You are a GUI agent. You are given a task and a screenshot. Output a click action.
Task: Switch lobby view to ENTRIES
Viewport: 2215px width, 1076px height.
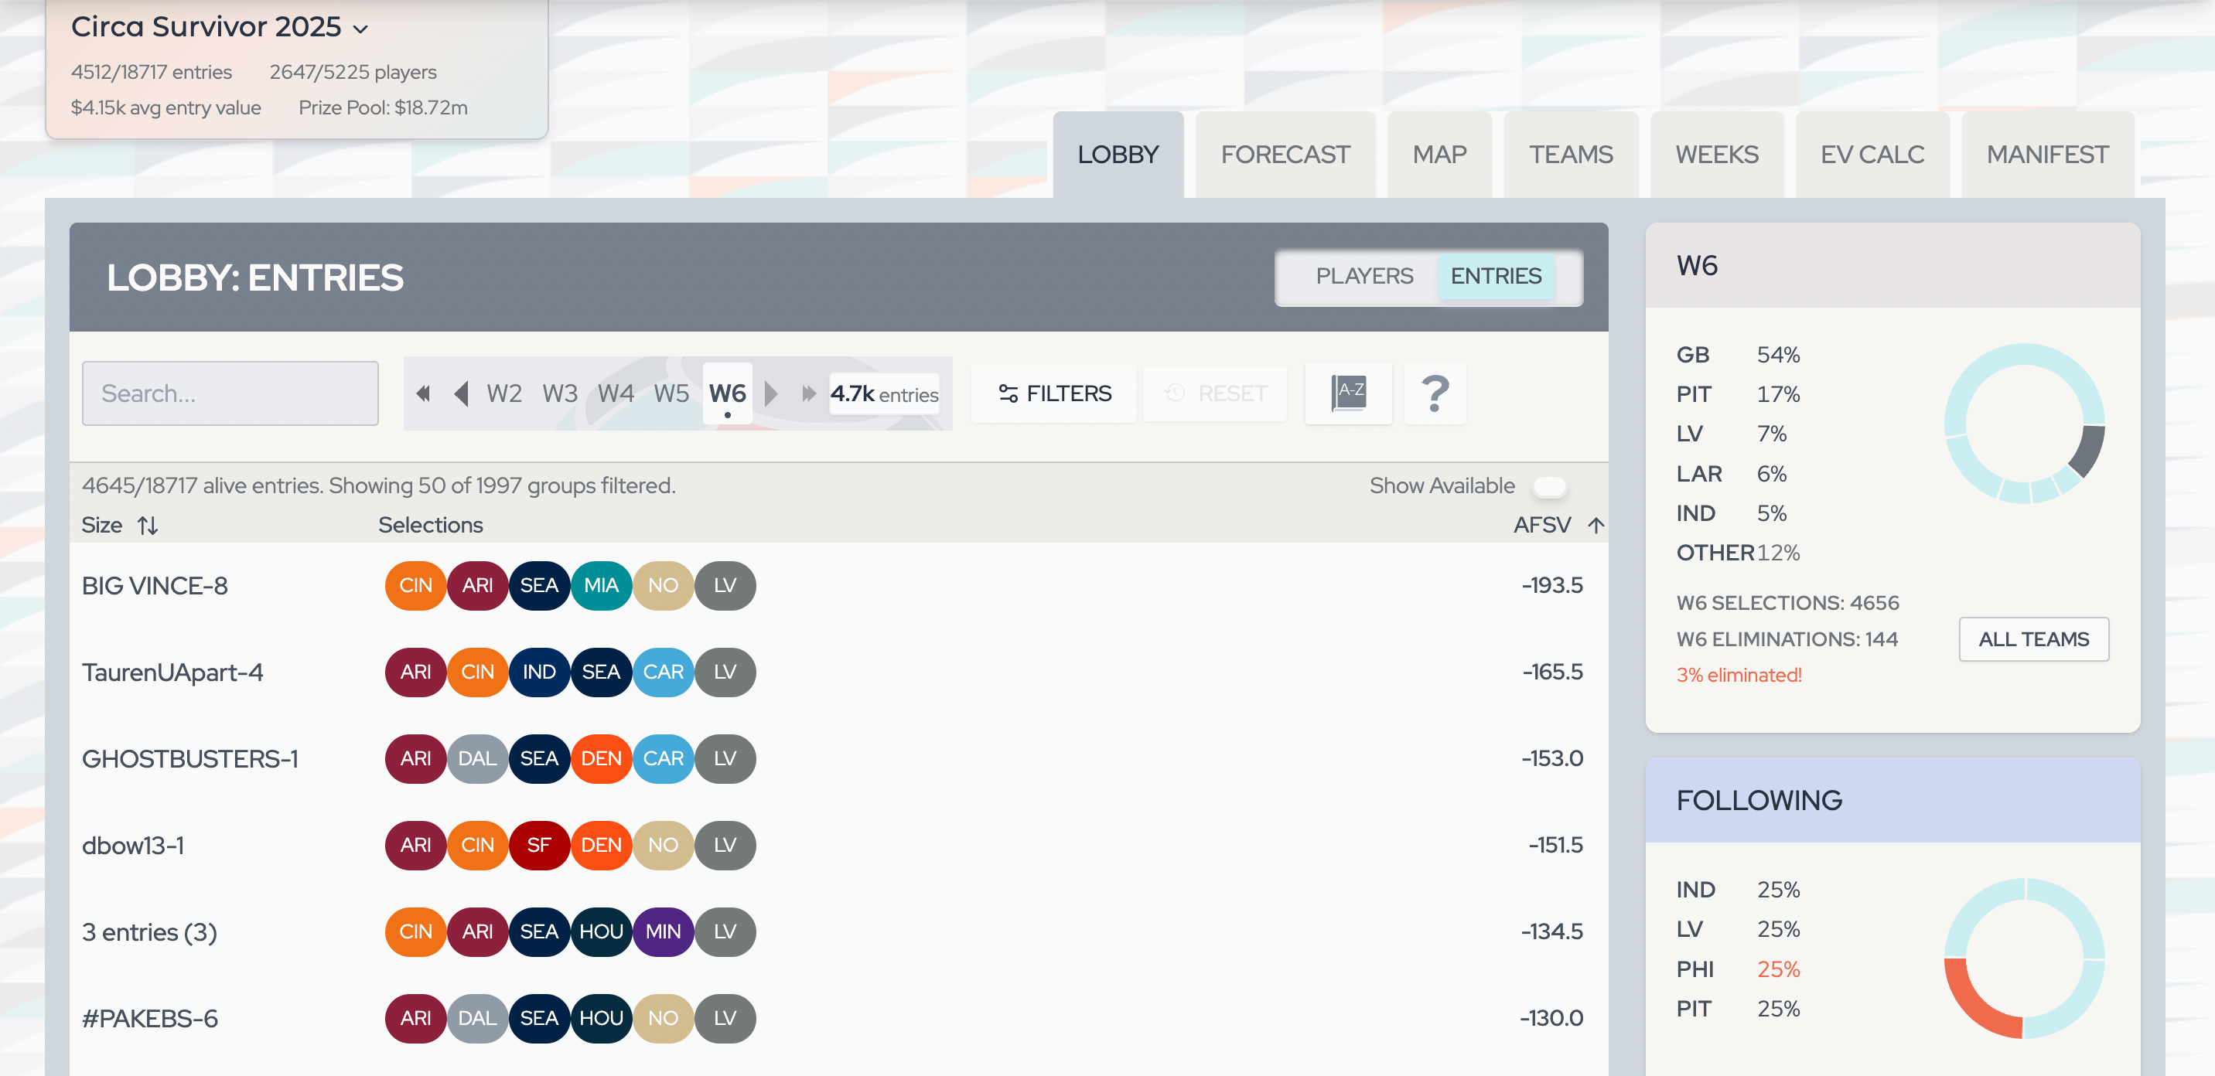click(x=1497, y=276)
